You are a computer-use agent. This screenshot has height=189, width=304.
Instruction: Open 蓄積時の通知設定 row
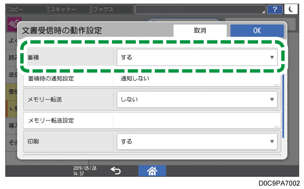click(152, 79)
